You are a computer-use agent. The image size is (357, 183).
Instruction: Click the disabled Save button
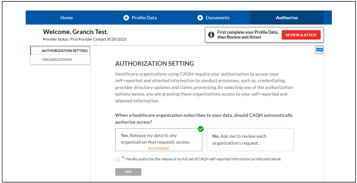point(128,172)
